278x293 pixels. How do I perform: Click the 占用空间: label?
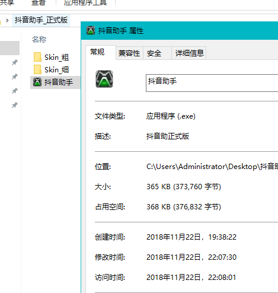110,207
